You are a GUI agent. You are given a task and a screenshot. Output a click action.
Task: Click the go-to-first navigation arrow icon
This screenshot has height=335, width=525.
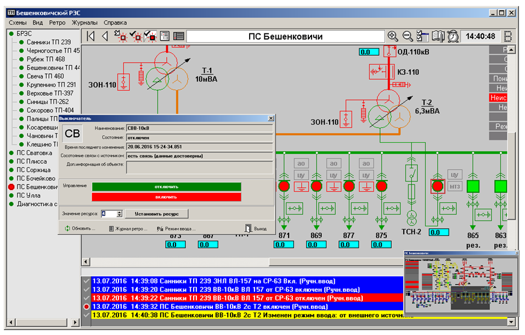tap(91, 37)
